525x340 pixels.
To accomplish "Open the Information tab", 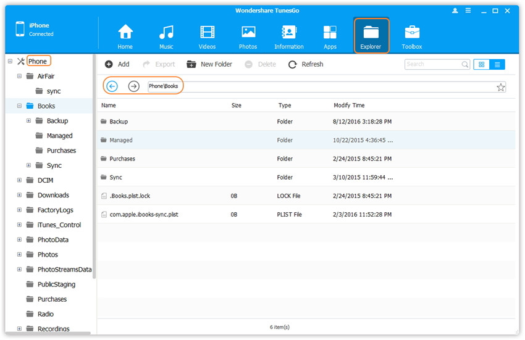I will coord(289,37).
